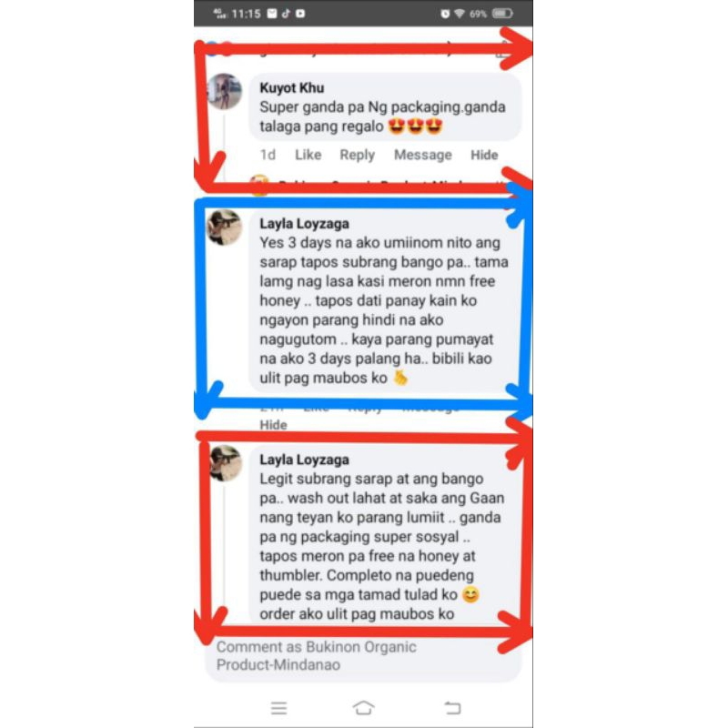Image resolution: width=728 pixels, height=728 pixels.
Task: Tap the YouTube notification icon in status bar
Action: click(x=300, y=14)
